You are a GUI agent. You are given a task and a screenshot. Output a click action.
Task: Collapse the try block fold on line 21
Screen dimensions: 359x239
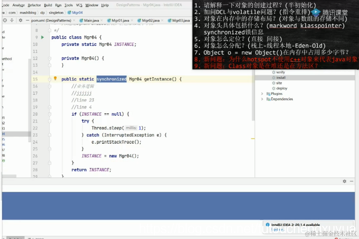coord(50,121)
